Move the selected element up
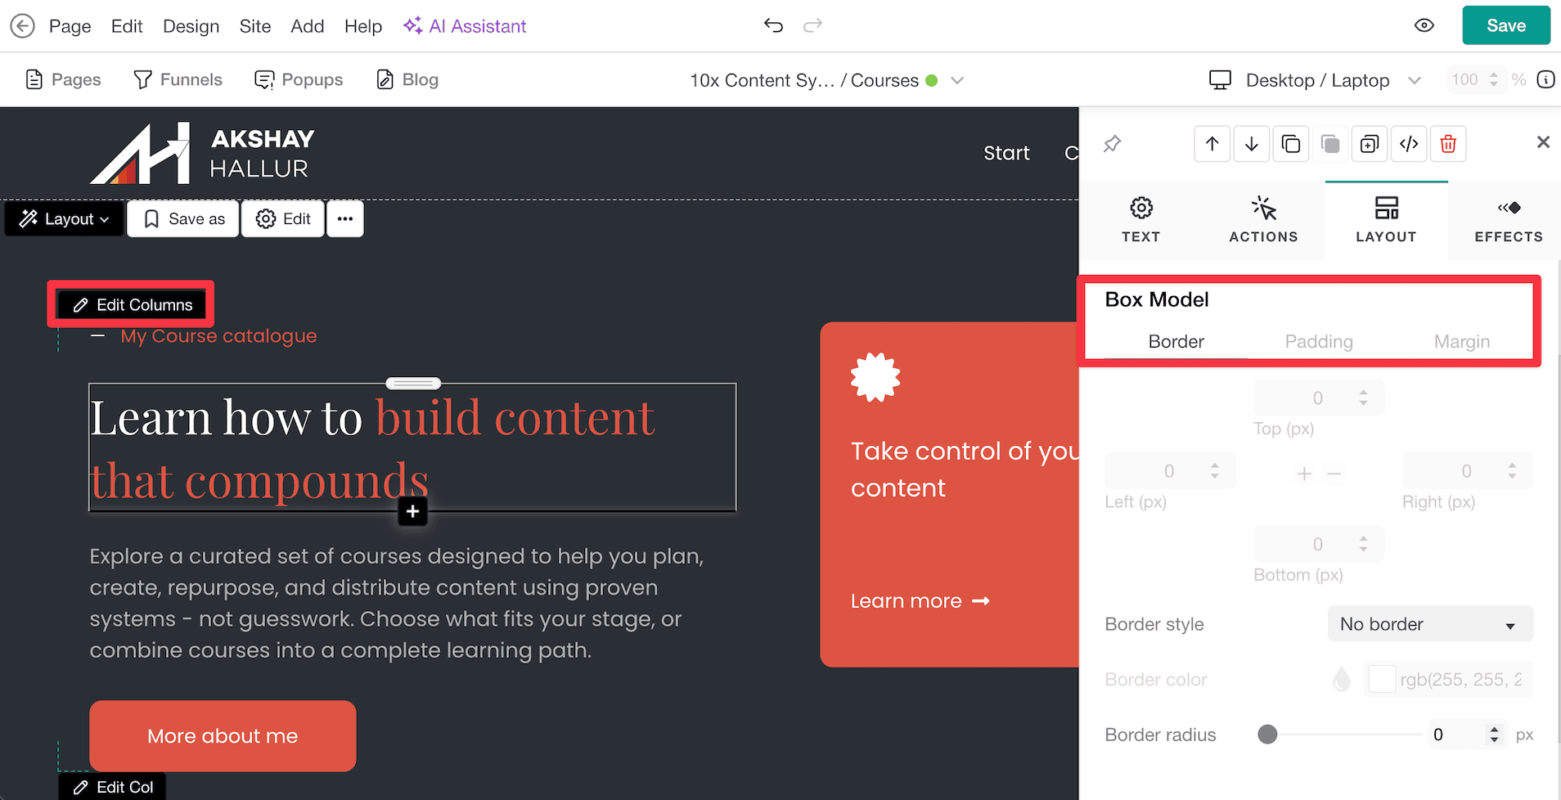Screen dimensions: 1561x800 click(1212, 143)
